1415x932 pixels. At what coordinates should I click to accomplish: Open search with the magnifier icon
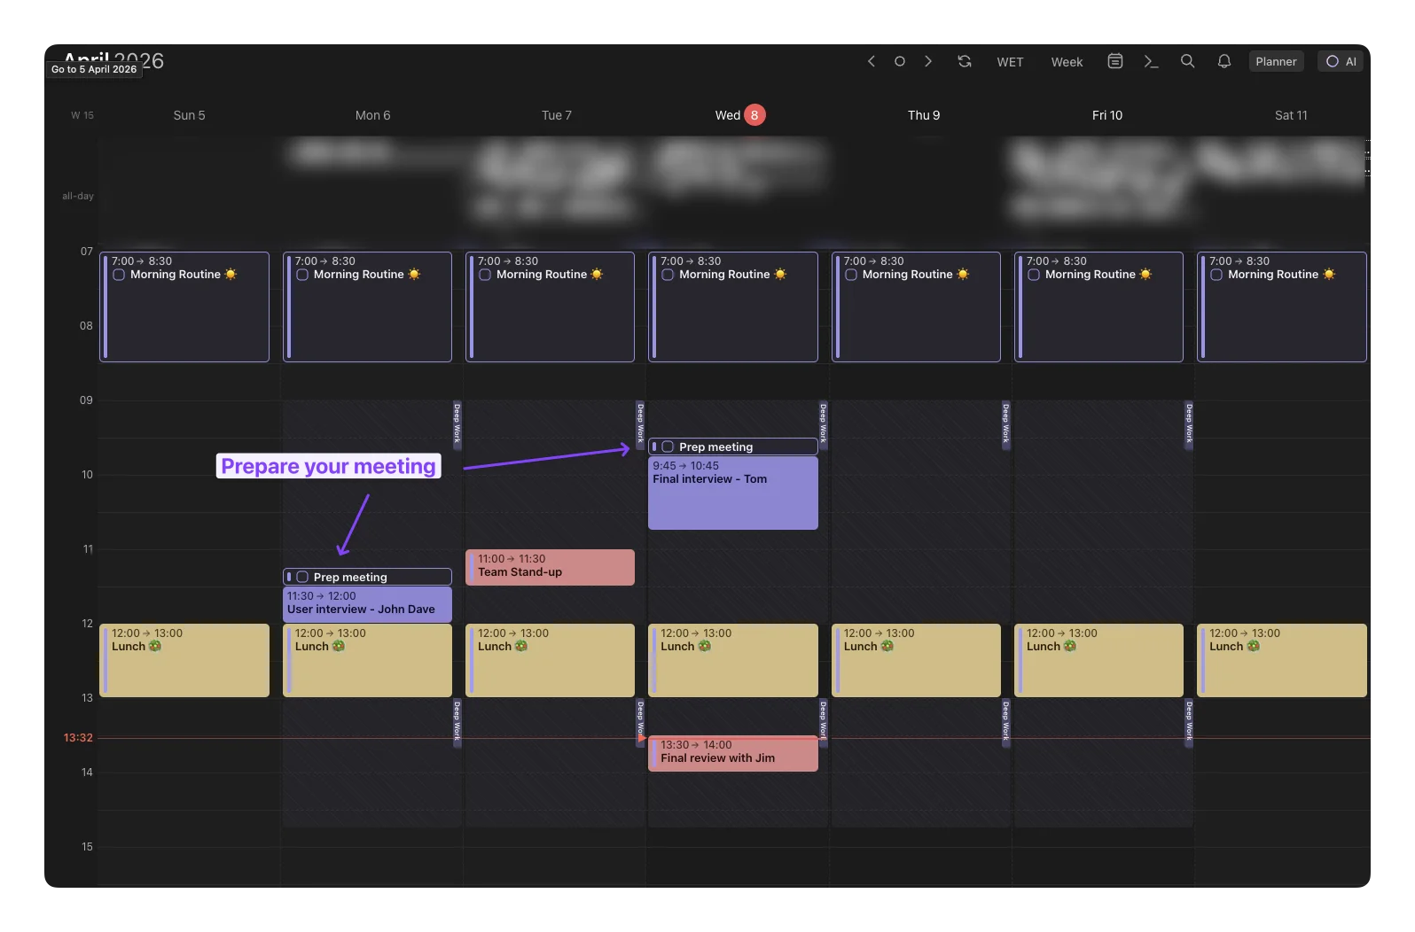click(1187, 61)
